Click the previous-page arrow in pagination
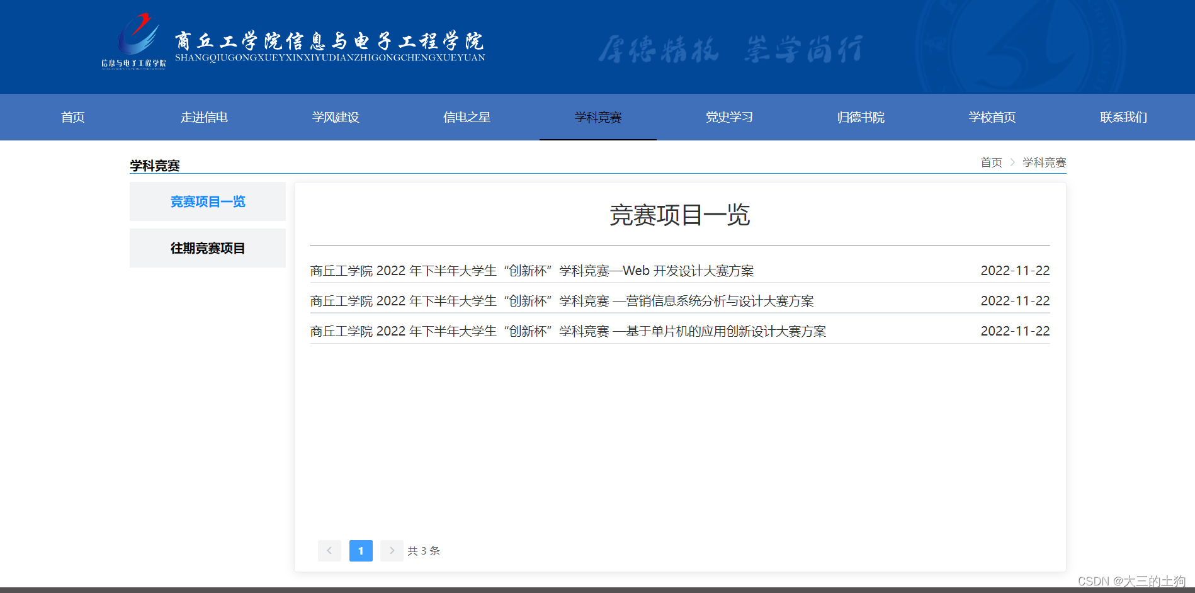Viewport: 1195px width, 593px height. (x=329, y=550)
